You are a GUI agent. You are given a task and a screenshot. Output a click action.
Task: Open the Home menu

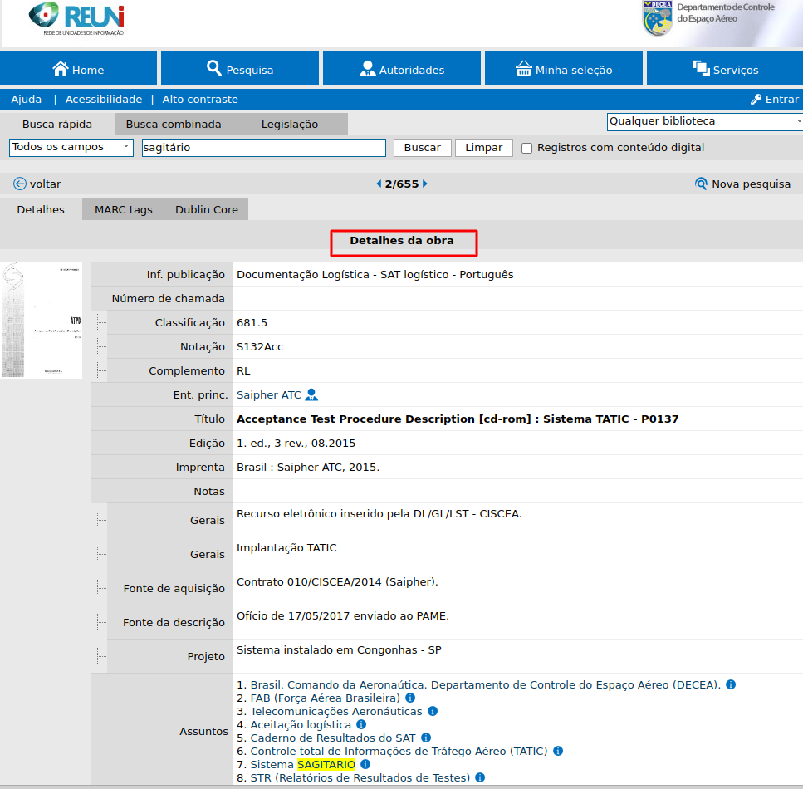[x=78, y=68]
